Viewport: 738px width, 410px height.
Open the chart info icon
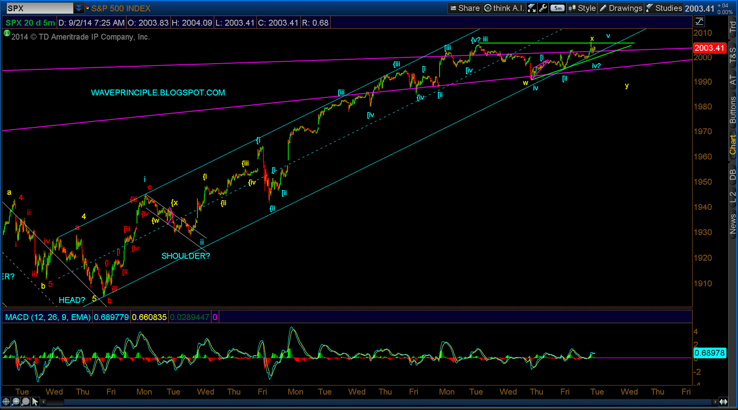point(6,33)
